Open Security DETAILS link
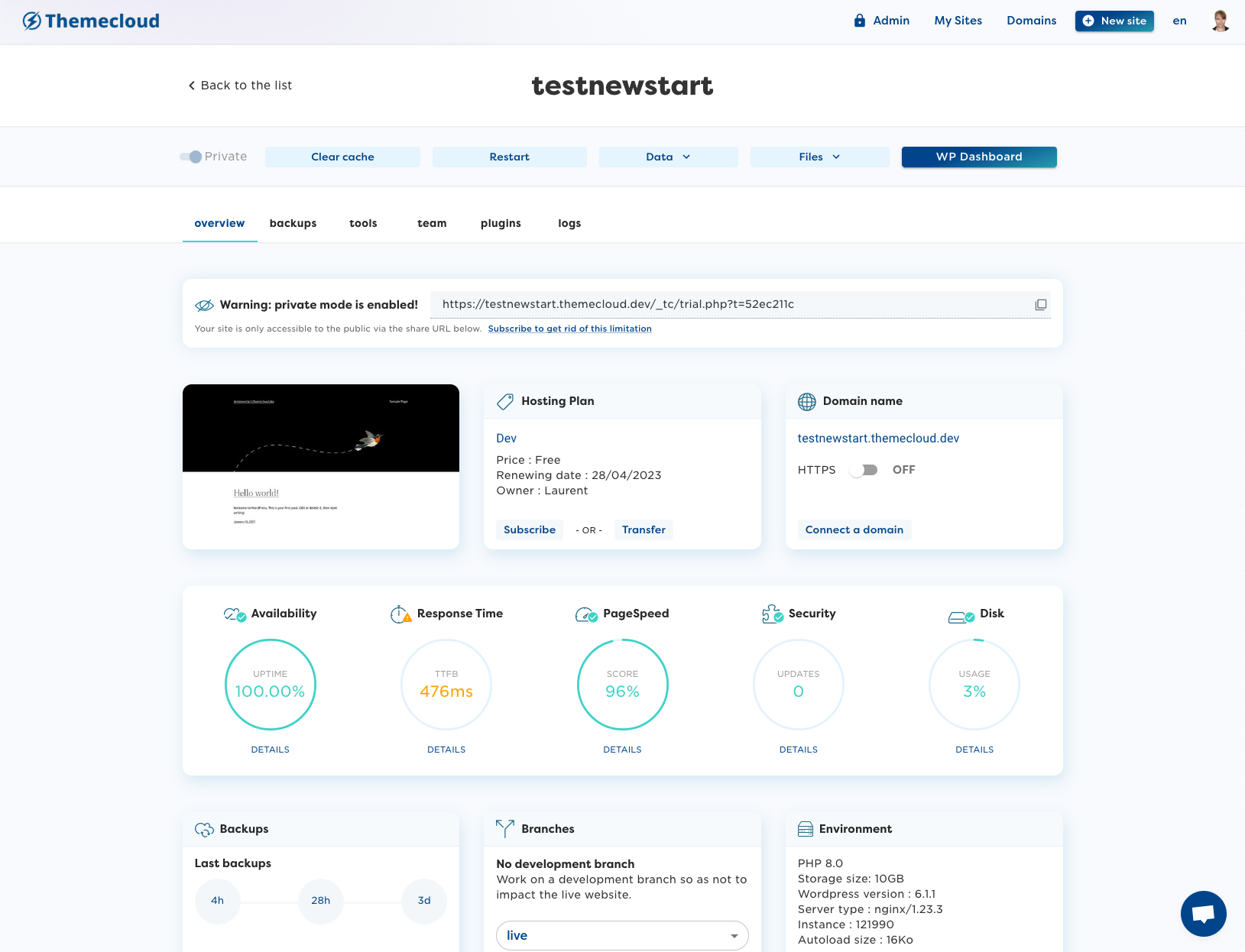1245x952 pixels. (x=799, y=750)
